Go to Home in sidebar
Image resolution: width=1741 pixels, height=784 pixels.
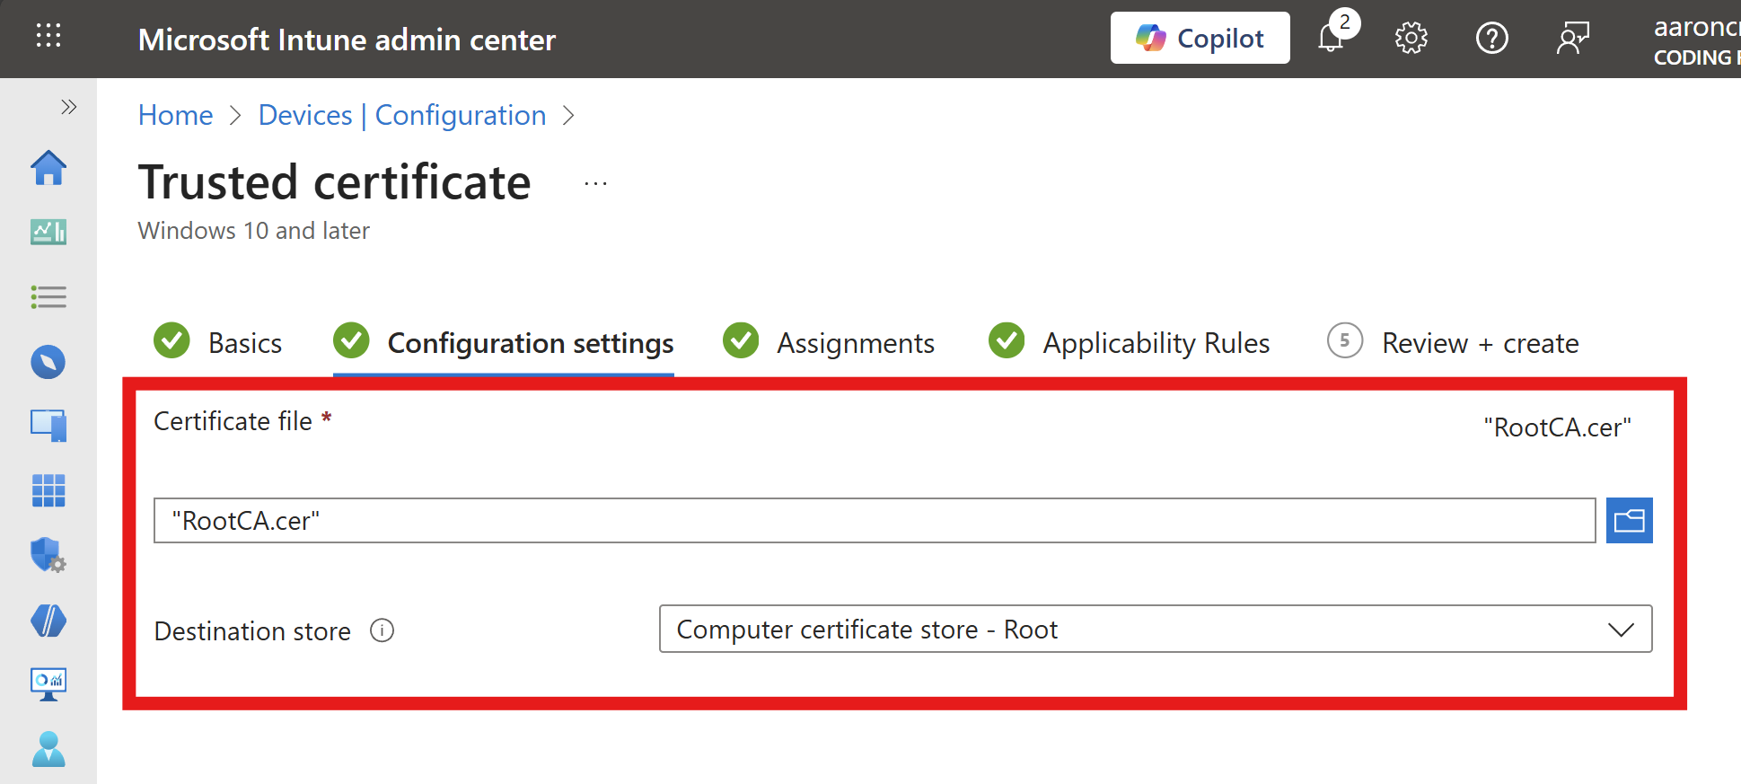click(48, 168)
